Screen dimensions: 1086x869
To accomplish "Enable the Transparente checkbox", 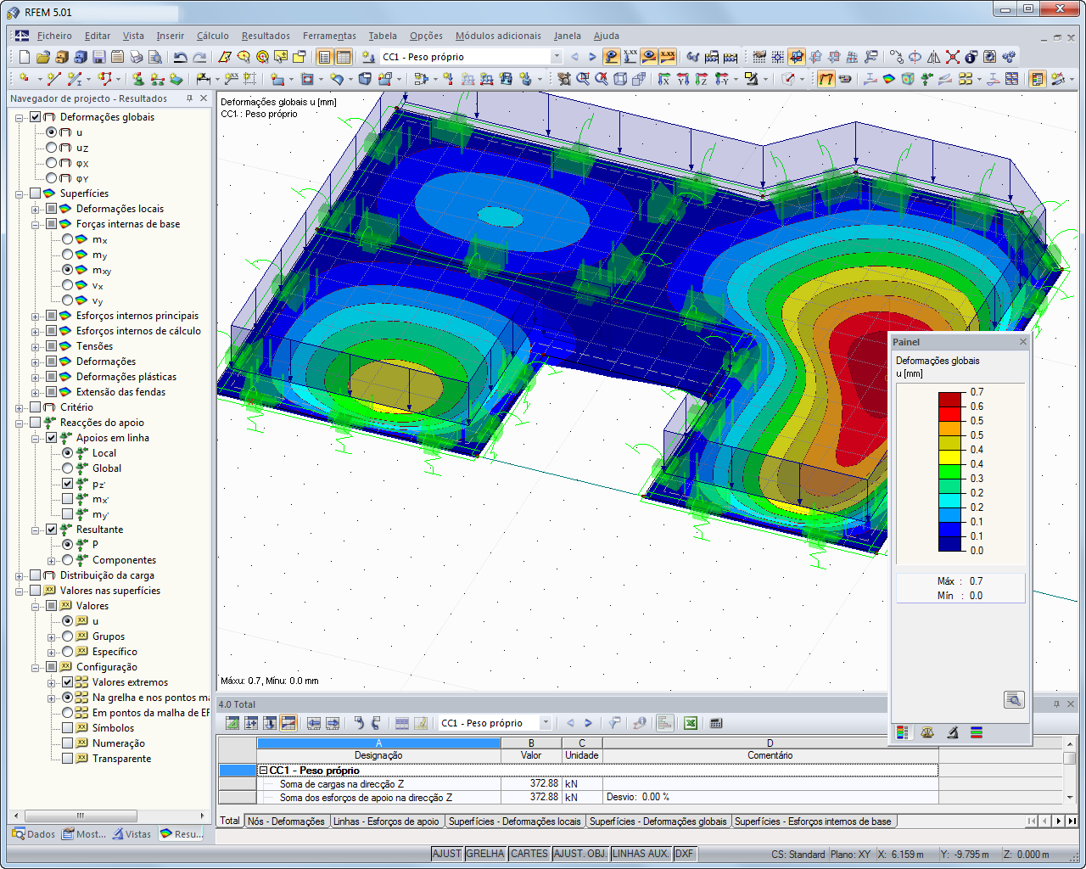I will [68, 759].
